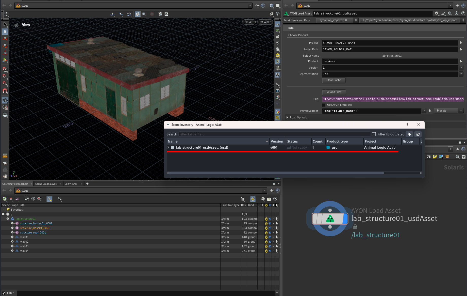Click the Scene Inventory name search field
This screenshot has width=467, height=296.
pos(274,134)
